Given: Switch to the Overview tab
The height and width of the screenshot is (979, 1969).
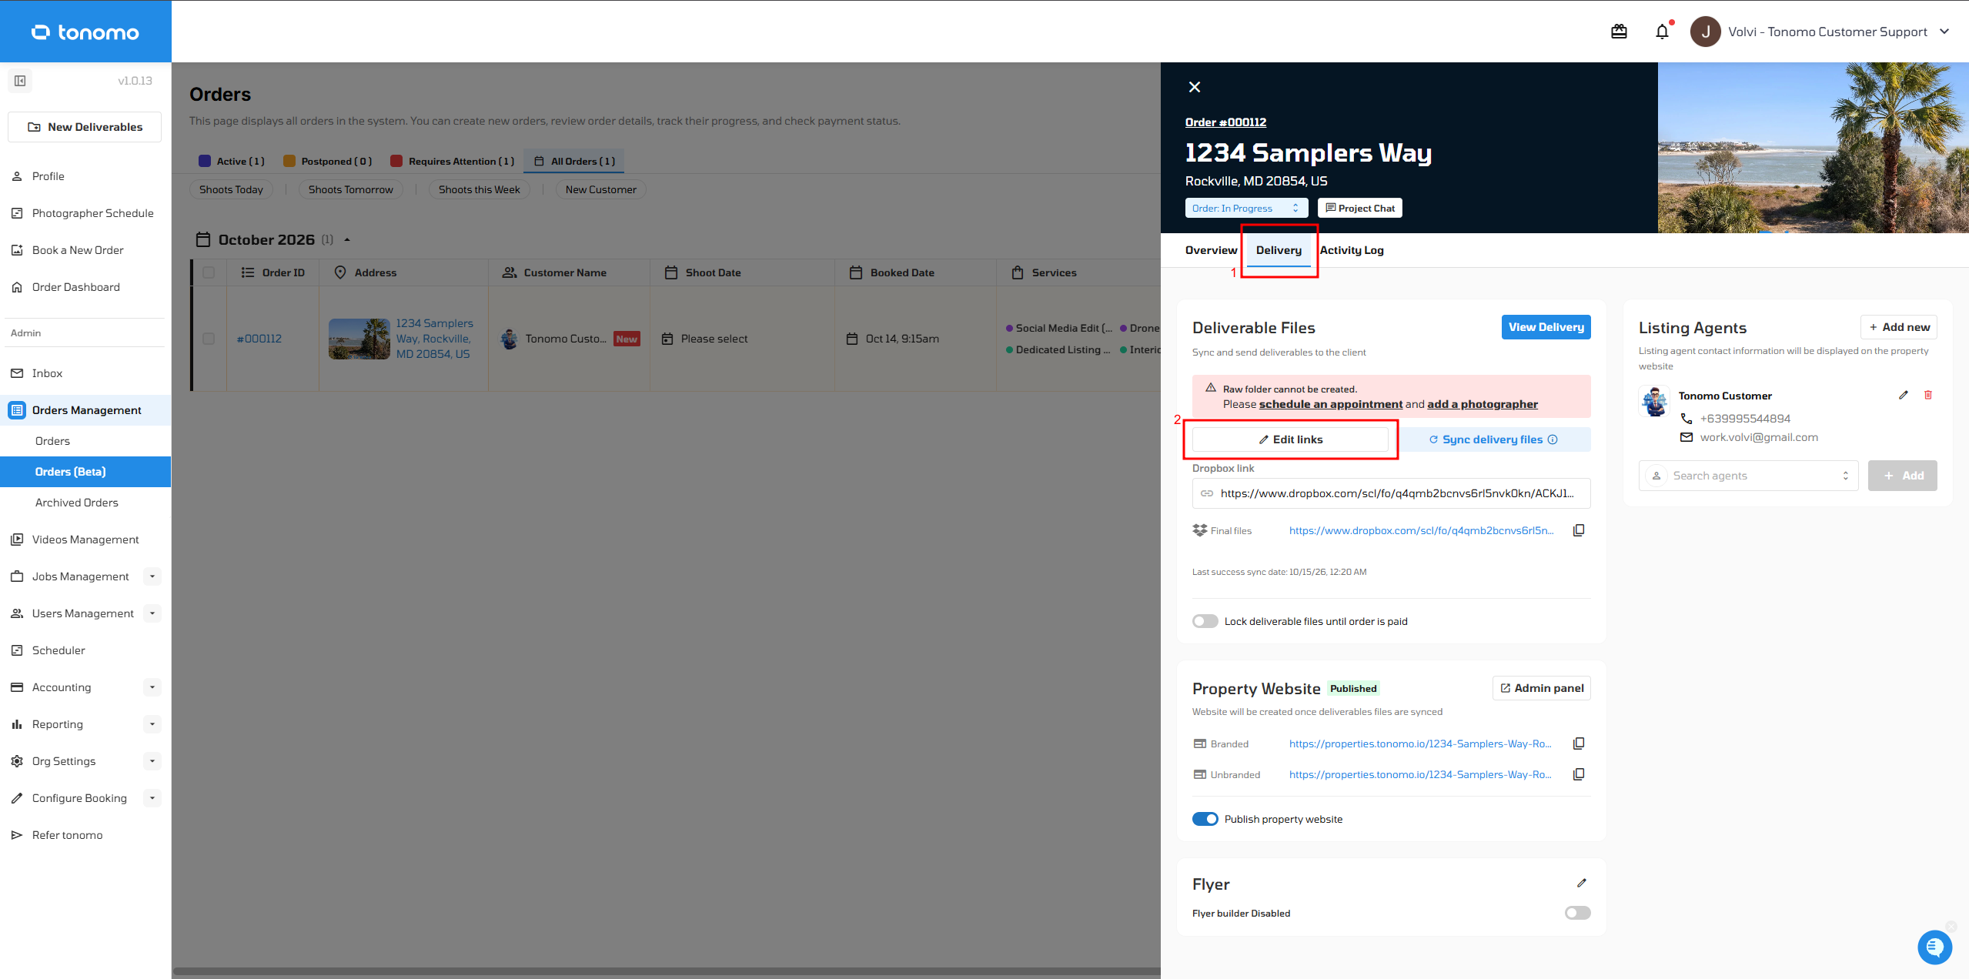Looking at the screenshot, I should coord(1211,250).
